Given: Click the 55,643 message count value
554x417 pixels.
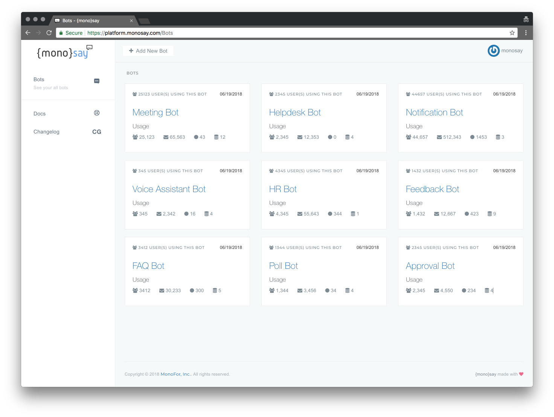Looking at the screenshot, I should point(311,214).
